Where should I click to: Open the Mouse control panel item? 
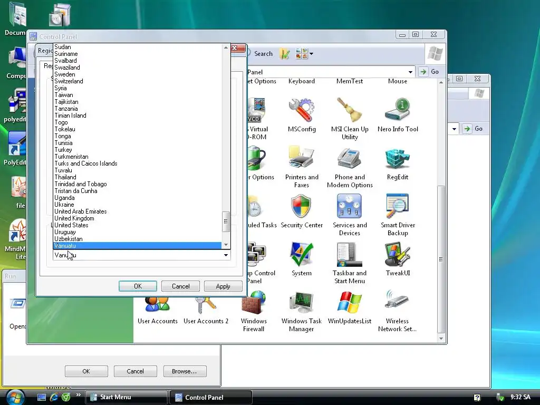tap(398, 81)
